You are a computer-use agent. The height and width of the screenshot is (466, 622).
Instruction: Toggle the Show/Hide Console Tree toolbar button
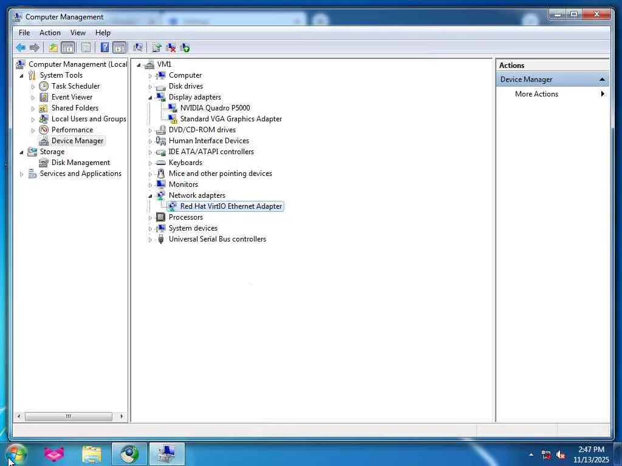[68, 48]
